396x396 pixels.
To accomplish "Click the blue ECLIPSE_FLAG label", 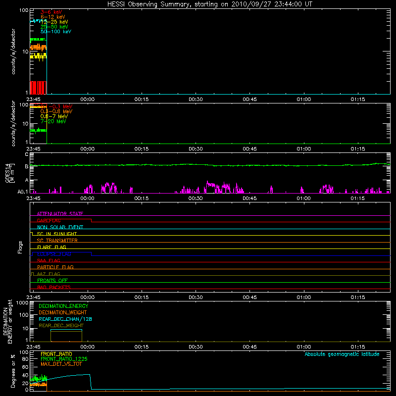I will [54, 254].
